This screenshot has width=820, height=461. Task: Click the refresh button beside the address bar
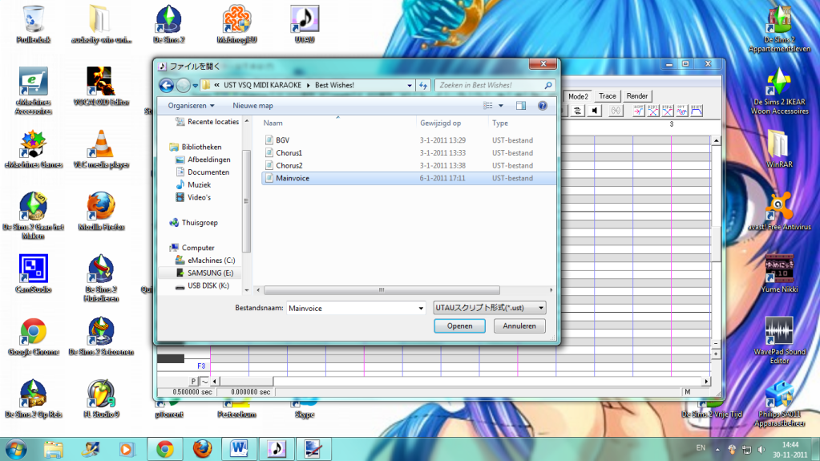pyautogui.click(x=423, y=85)
